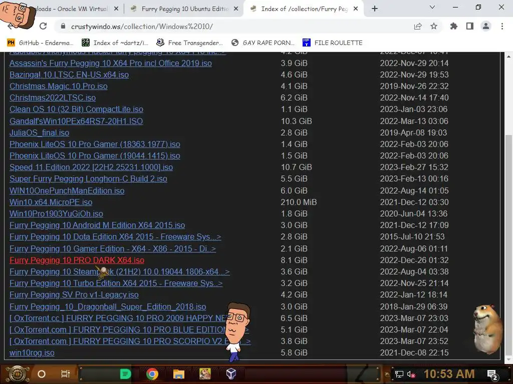Open the Christmas2022LTSC.iso link

pos(53,97)
